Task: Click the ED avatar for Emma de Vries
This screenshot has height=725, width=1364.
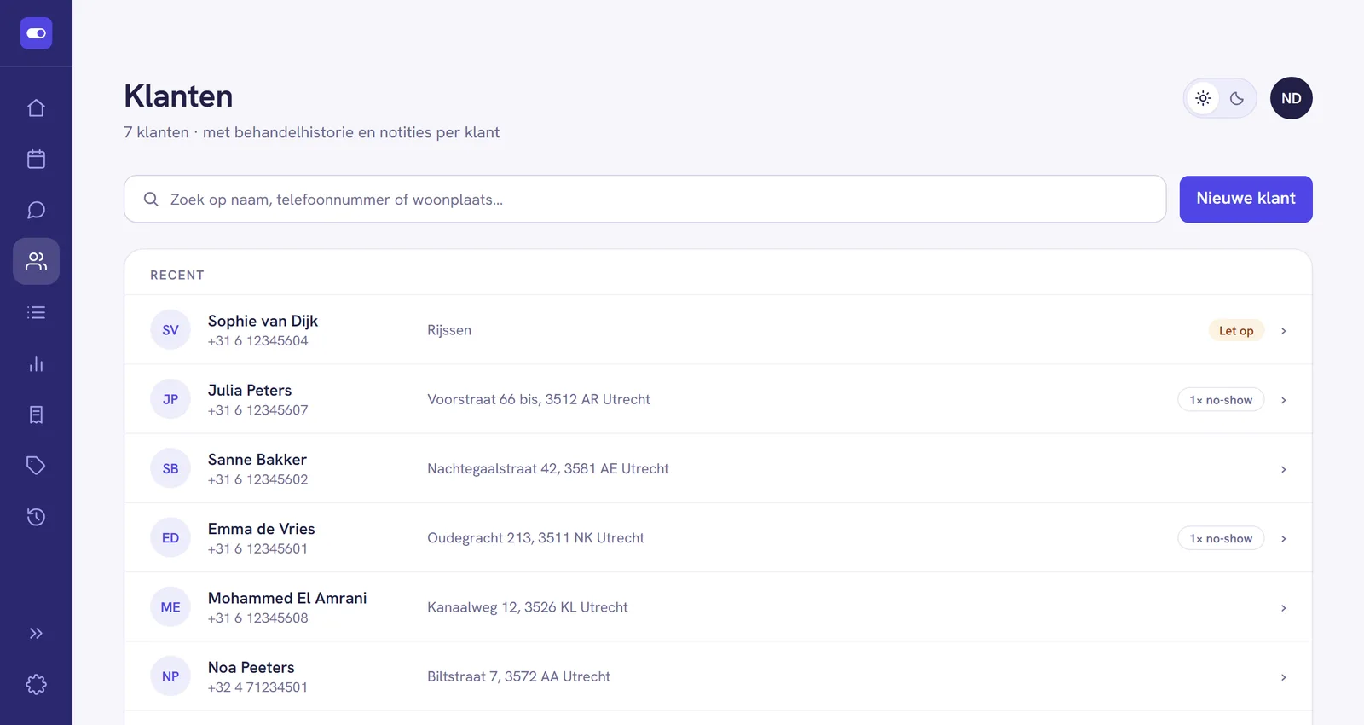Action: coord(170,538)
